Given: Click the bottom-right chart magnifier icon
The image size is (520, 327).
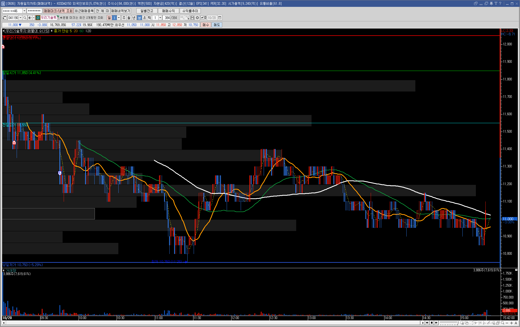Looking at the screenshot, I should pos(503,323).
